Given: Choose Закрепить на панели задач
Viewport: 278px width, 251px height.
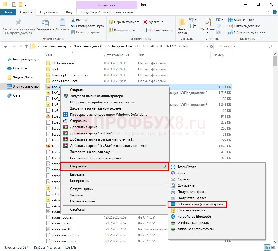Looking at the screenshot, I should tap(115, 152).
